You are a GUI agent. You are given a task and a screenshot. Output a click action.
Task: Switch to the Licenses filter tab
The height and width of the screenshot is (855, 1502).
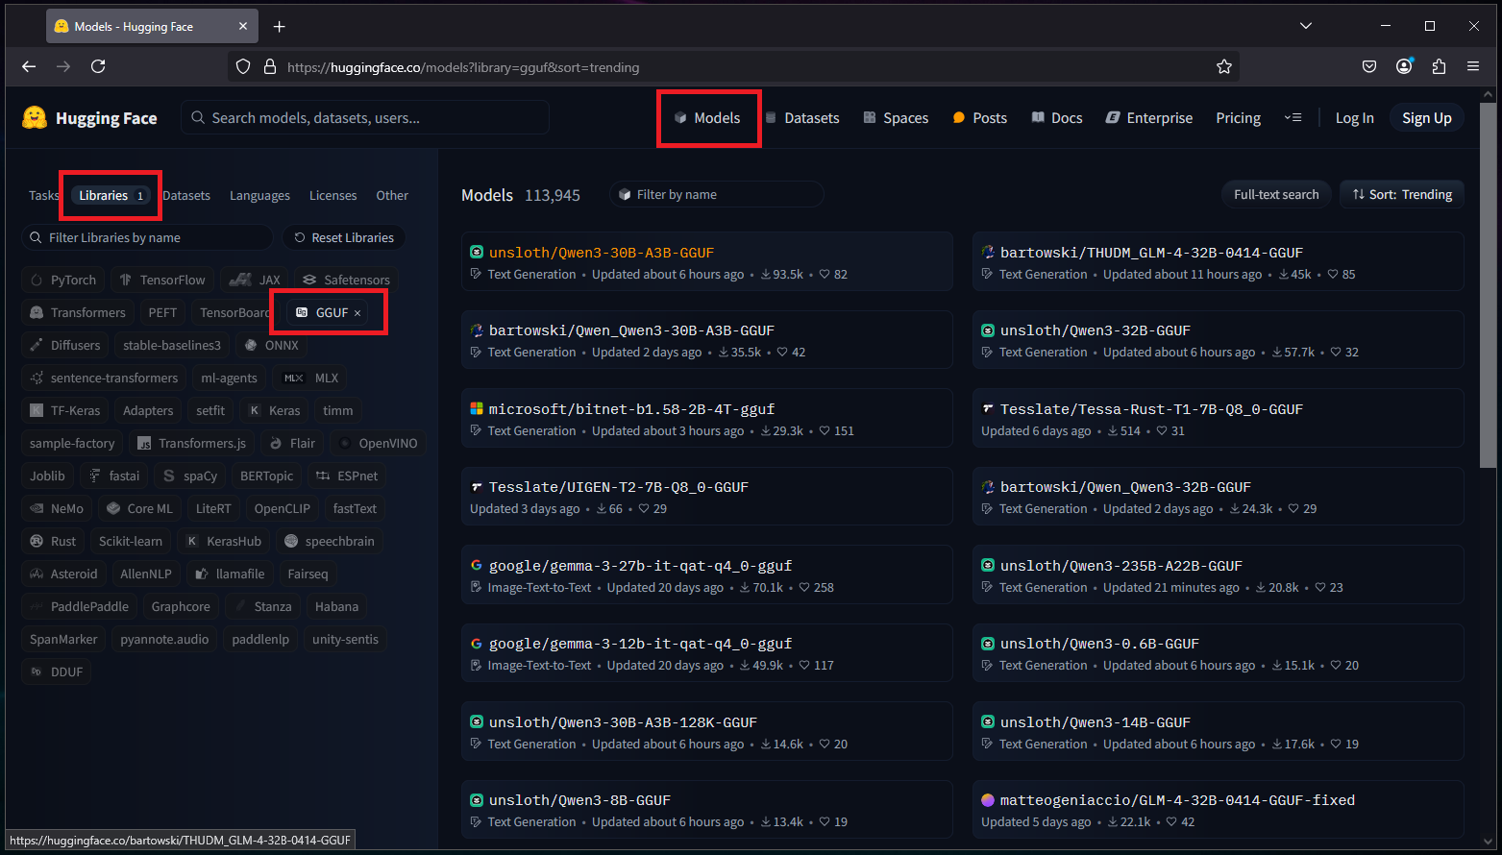point(332,195)
